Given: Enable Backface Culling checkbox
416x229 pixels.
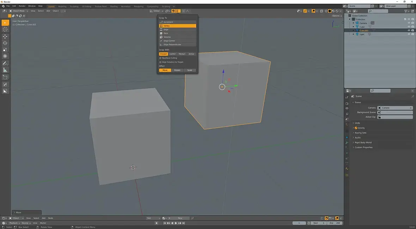Looking at the screenshot, I should [160, 58].
